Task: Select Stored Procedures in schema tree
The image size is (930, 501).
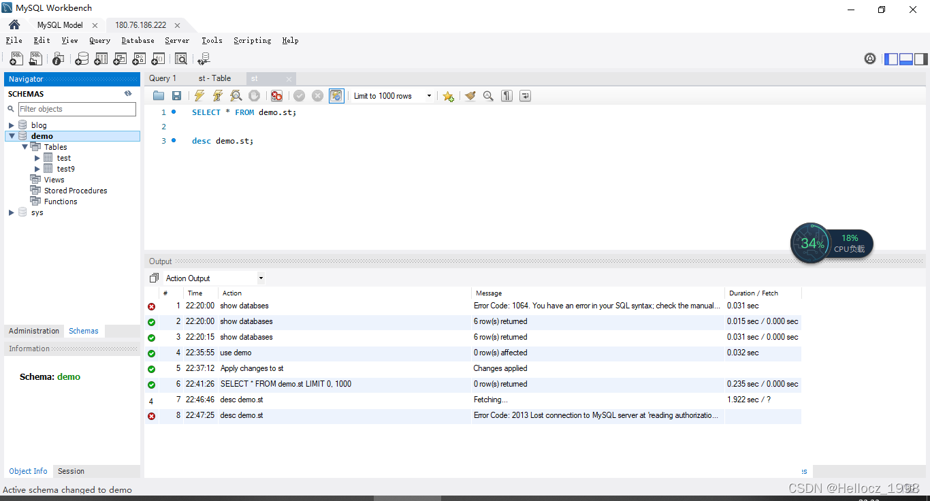Action: pyautogui.click(x=76, y=191)
